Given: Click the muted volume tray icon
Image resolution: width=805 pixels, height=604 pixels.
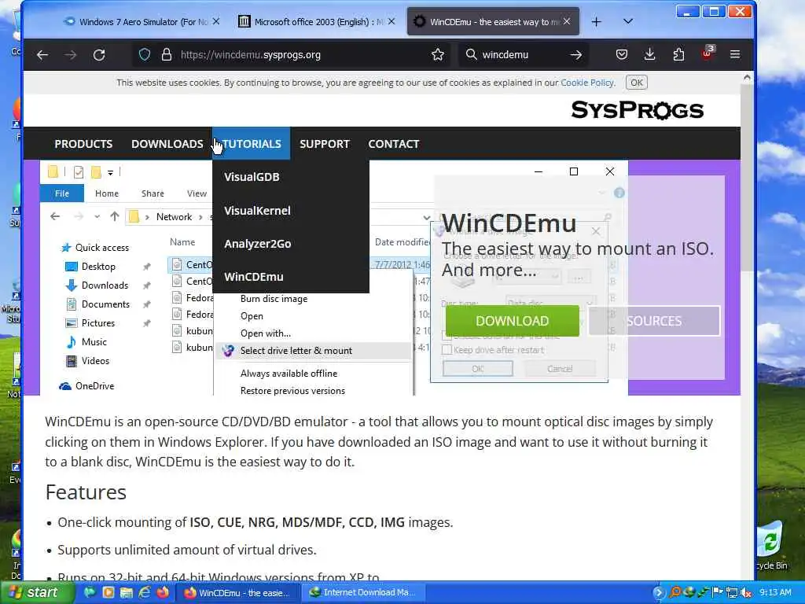Looking at the screenshot, I should coord(747,593).
